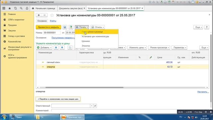Toggle volume icon in system tray
Image resolution: width=213 pixels, height=120 pixels.
pyautogui.click(x=196, y=117)
